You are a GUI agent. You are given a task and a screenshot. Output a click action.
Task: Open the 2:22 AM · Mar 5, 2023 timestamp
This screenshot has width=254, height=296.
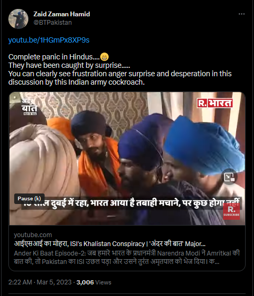pos(40,282)
